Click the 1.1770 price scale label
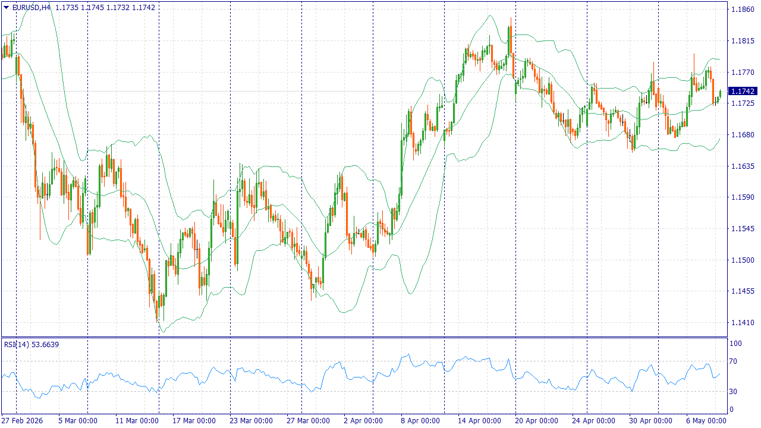Screen dimensions: 761x428 tap(741, 72)
